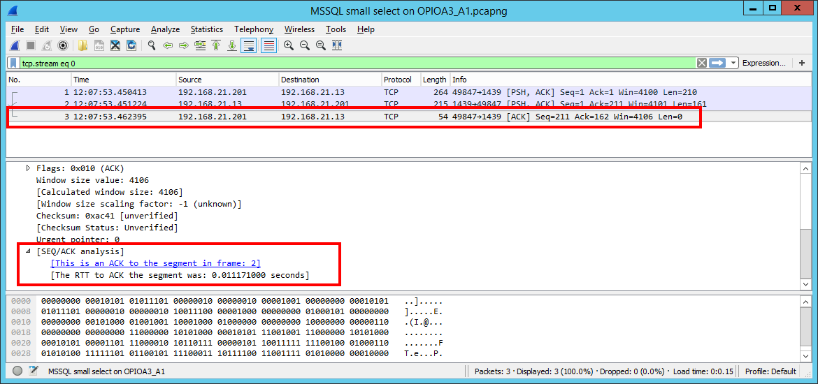
Task: Open the Edit menu
Action: click(x=42, y=29)
